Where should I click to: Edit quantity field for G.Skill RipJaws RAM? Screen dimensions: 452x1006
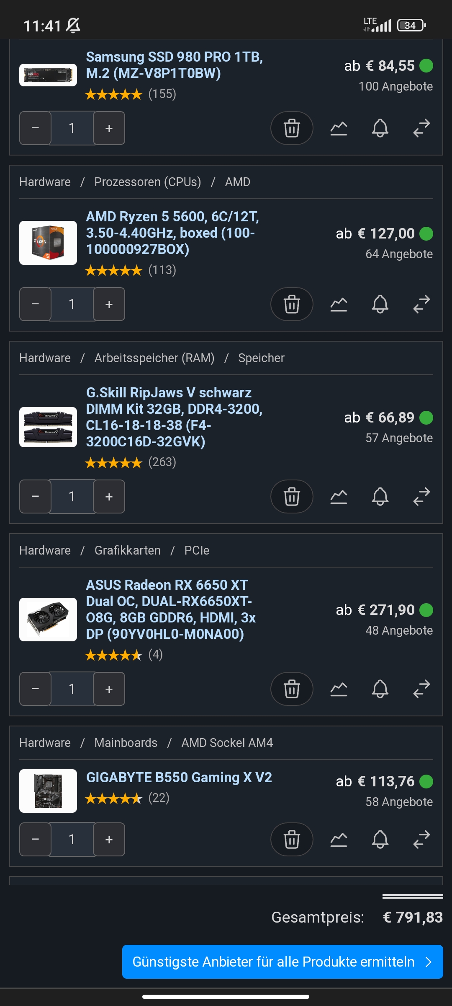[72, 496]
